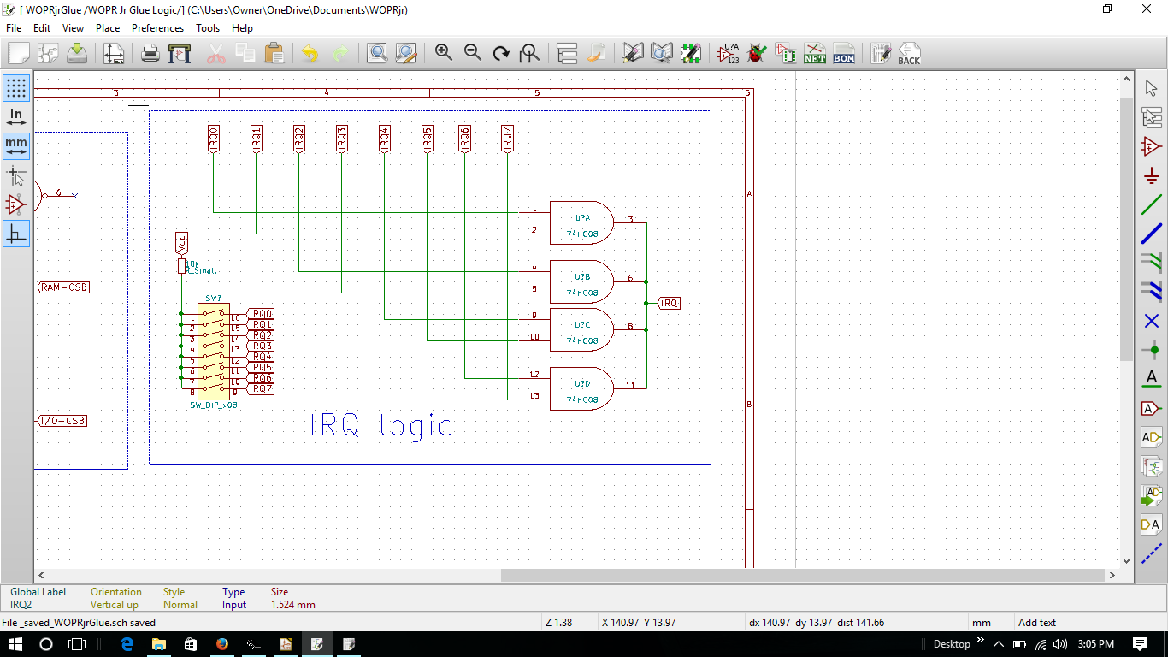Image resolution: width=1168 pixels, height=657 pixels.
Task: Generate netlist with the NET icon
Action: [814, 53]
